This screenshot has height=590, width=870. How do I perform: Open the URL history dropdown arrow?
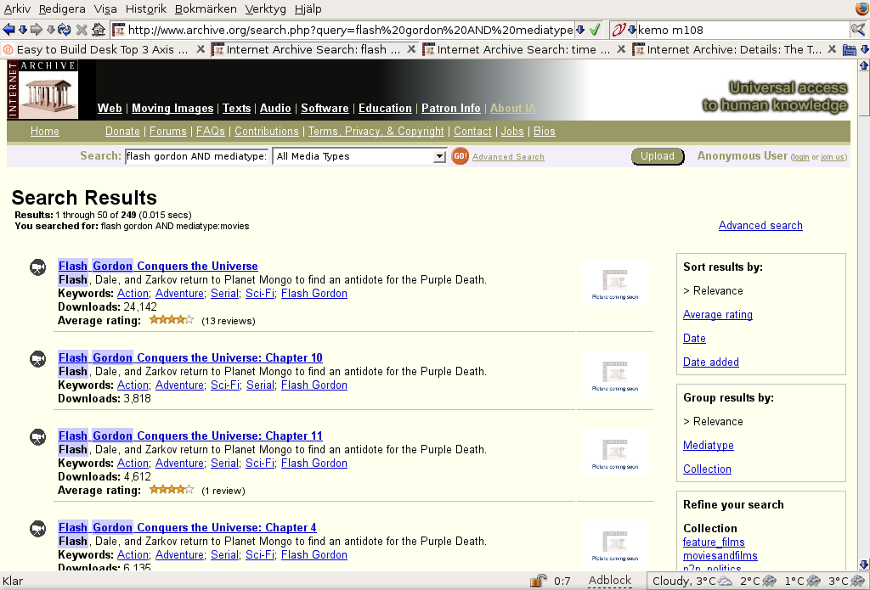coord(579,30)
